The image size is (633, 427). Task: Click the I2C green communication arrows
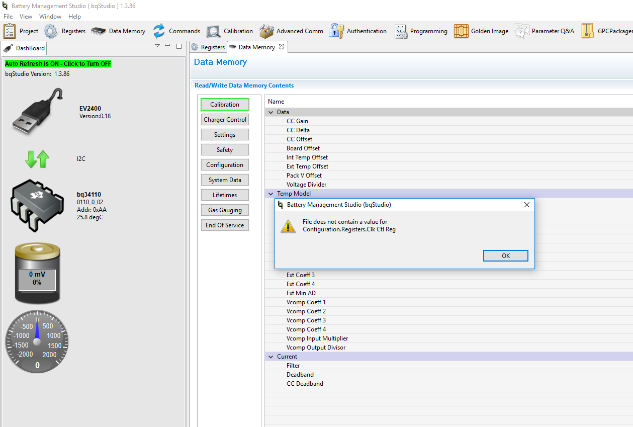37,159
